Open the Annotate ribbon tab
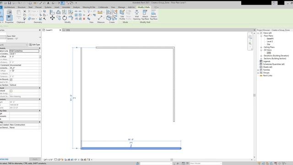Viewport: 293px width, 165px height. tap(66, 7)
